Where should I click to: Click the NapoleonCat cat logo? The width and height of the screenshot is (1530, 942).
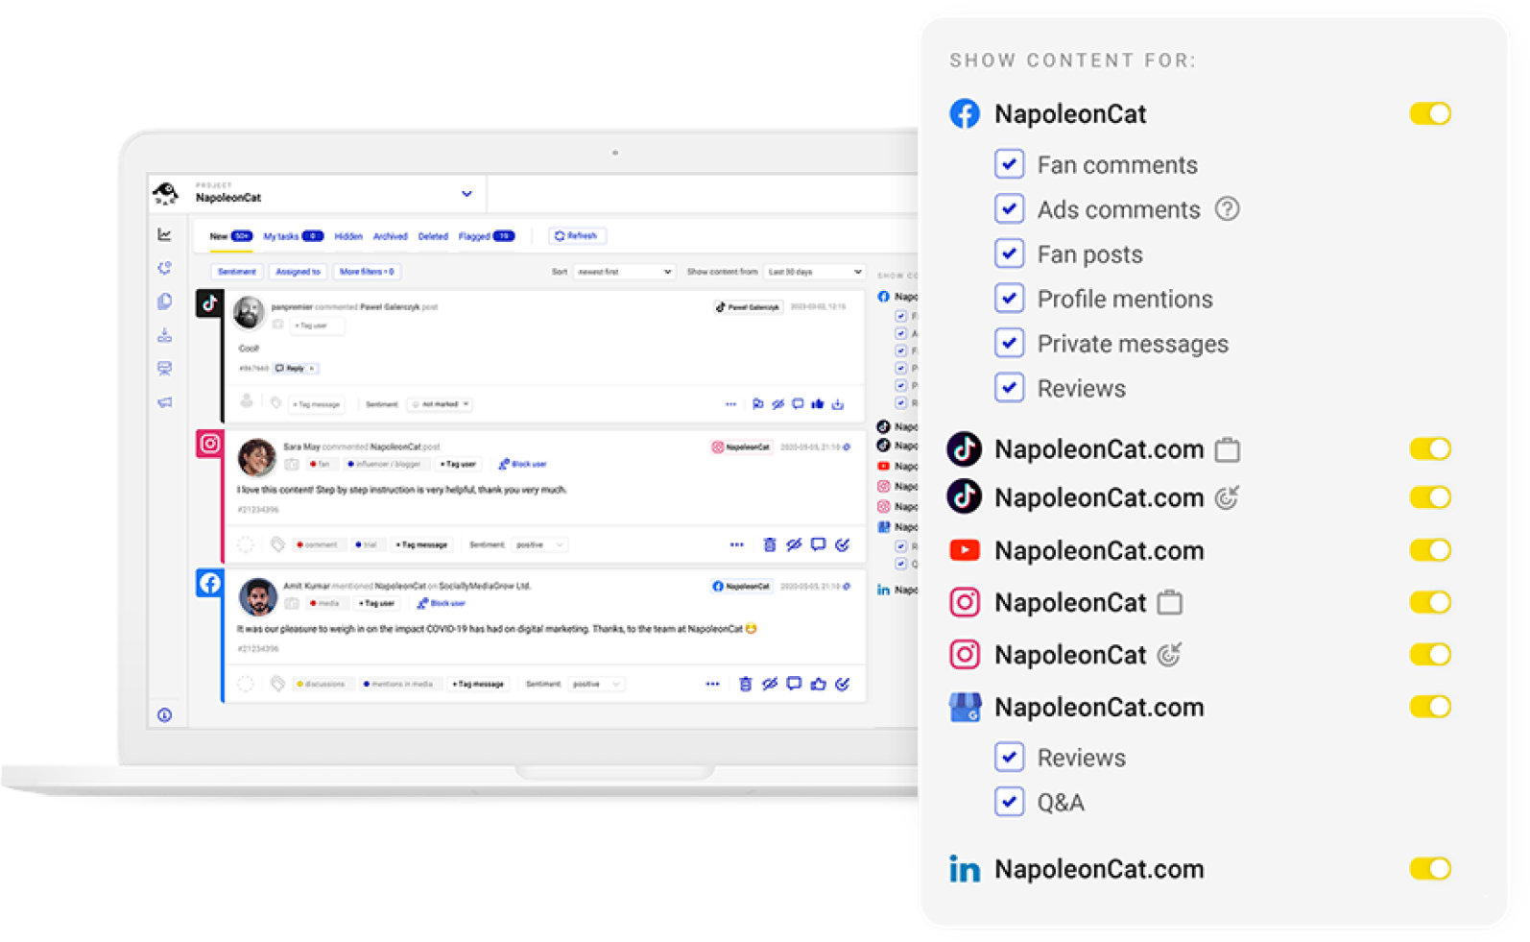tap(166, 193)
